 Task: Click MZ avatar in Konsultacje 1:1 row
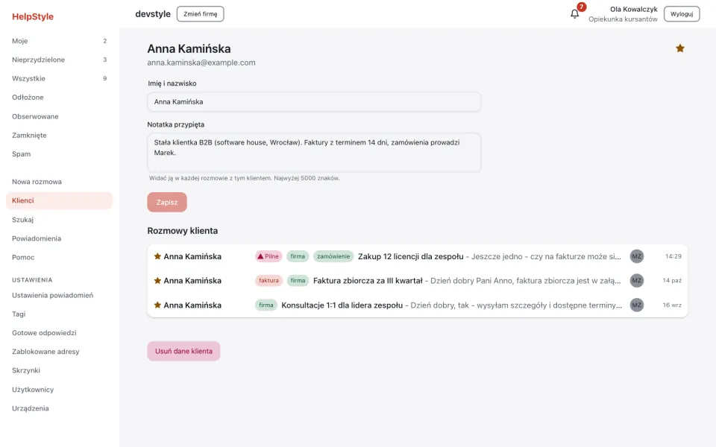[636, 305]
